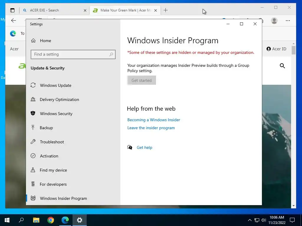Open Find my device settings

point(73,170)
